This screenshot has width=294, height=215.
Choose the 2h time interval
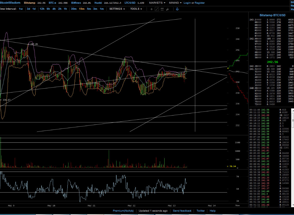(x=60, y=9)
